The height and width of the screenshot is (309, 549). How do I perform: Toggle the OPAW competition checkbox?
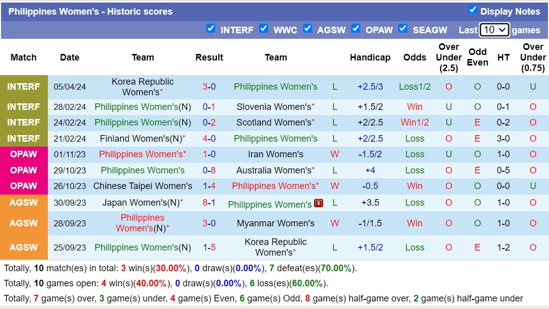(x=356, y=29)
